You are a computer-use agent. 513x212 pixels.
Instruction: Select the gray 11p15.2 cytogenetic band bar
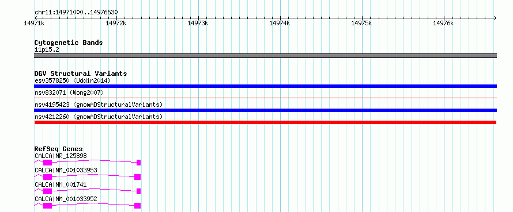point(265,56)
